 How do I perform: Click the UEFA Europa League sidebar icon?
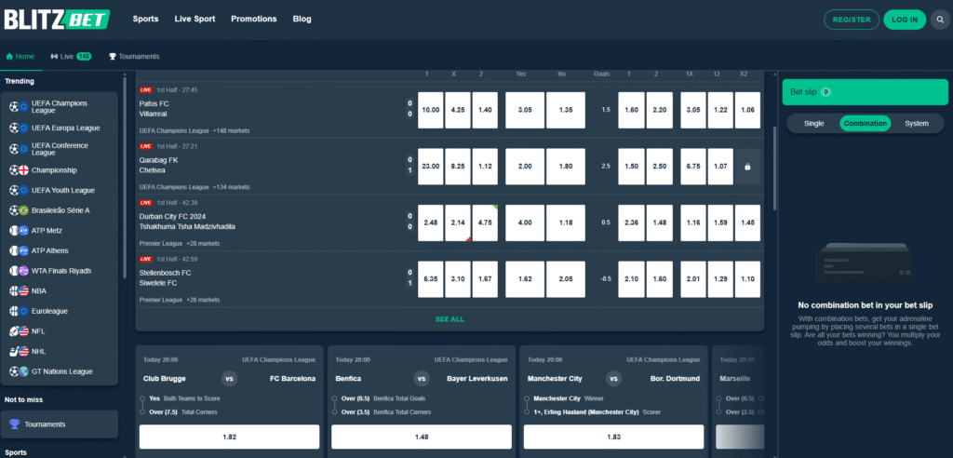(x=20, y=128)
